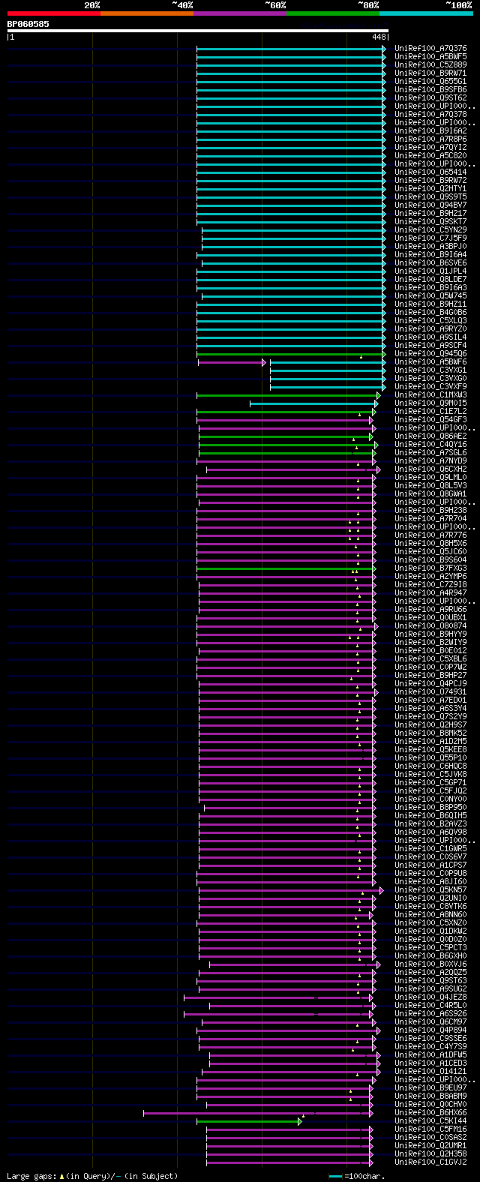Viewport: 480px width, 1182px height.
Task: Click the white query length bar
Action: tap(198, 31)
